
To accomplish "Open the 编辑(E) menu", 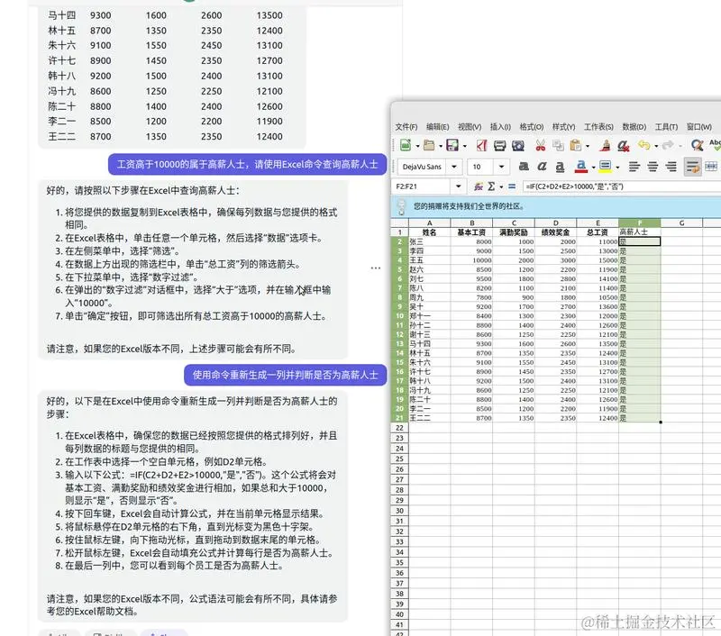I will tap(437, 127).
